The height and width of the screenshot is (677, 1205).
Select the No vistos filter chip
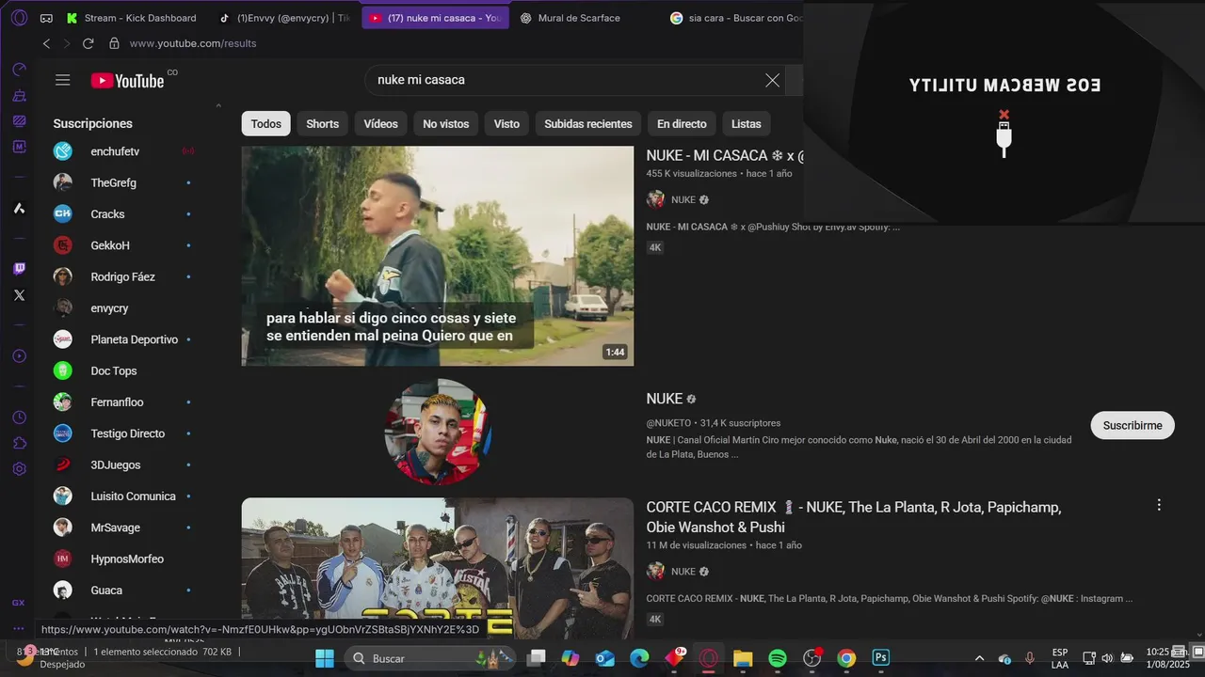click(x=445, y=124)
